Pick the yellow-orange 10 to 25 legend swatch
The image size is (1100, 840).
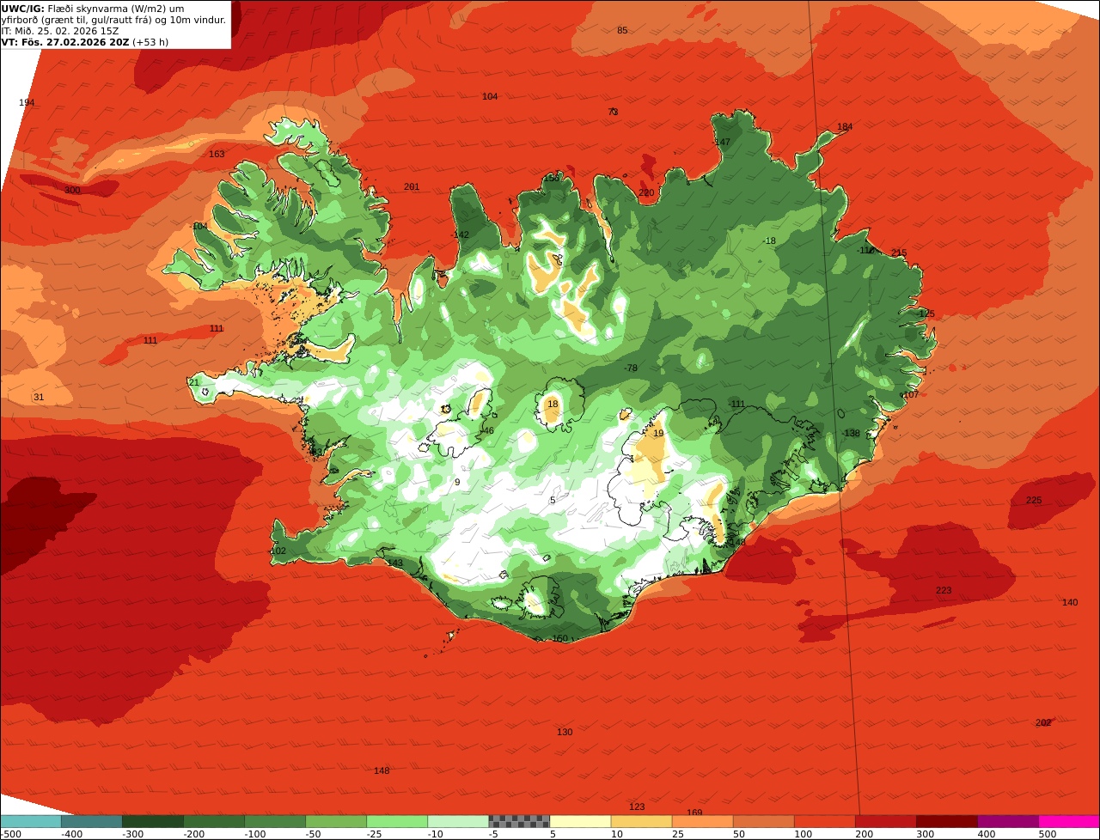(x=641, y=821)
